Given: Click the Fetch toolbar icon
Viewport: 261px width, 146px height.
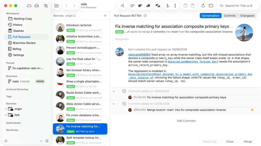Looking at the screenshot, I should coord(132,6).
